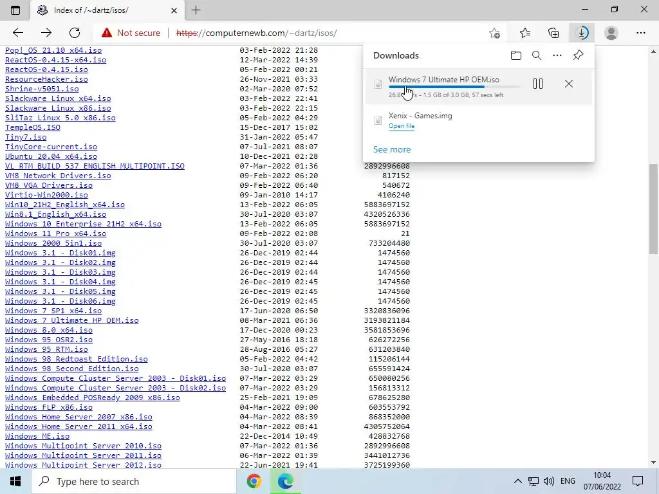Open the taskbar clock and date
Image resolution: width=659 pixels, height=494 pixels.
[602, 481]
